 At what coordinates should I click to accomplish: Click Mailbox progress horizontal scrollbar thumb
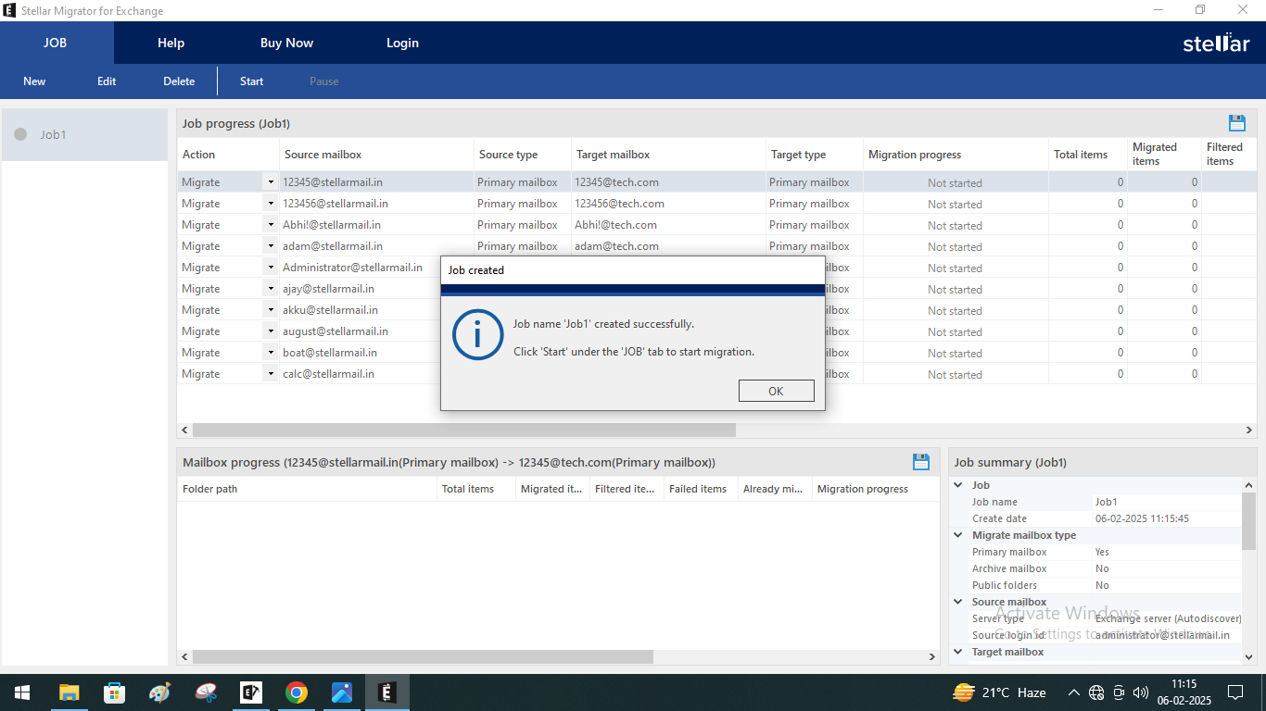(423, 656)
